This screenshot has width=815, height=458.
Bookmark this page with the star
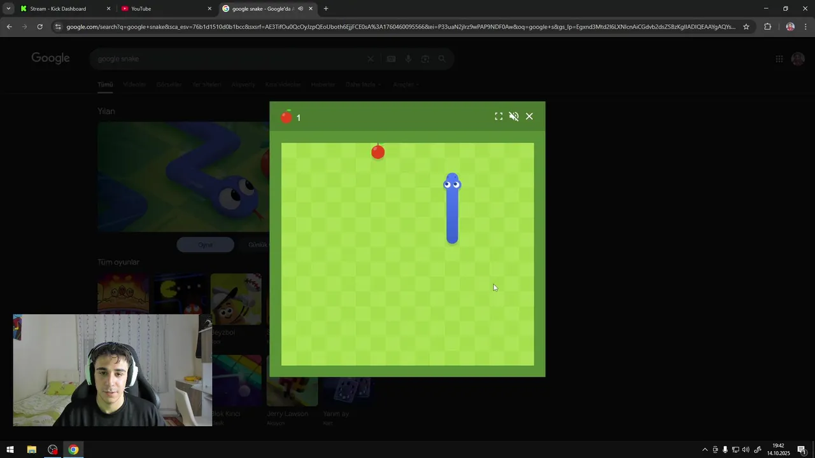coord(746,27)
